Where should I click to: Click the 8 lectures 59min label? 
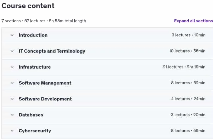(x=188, y=131)
